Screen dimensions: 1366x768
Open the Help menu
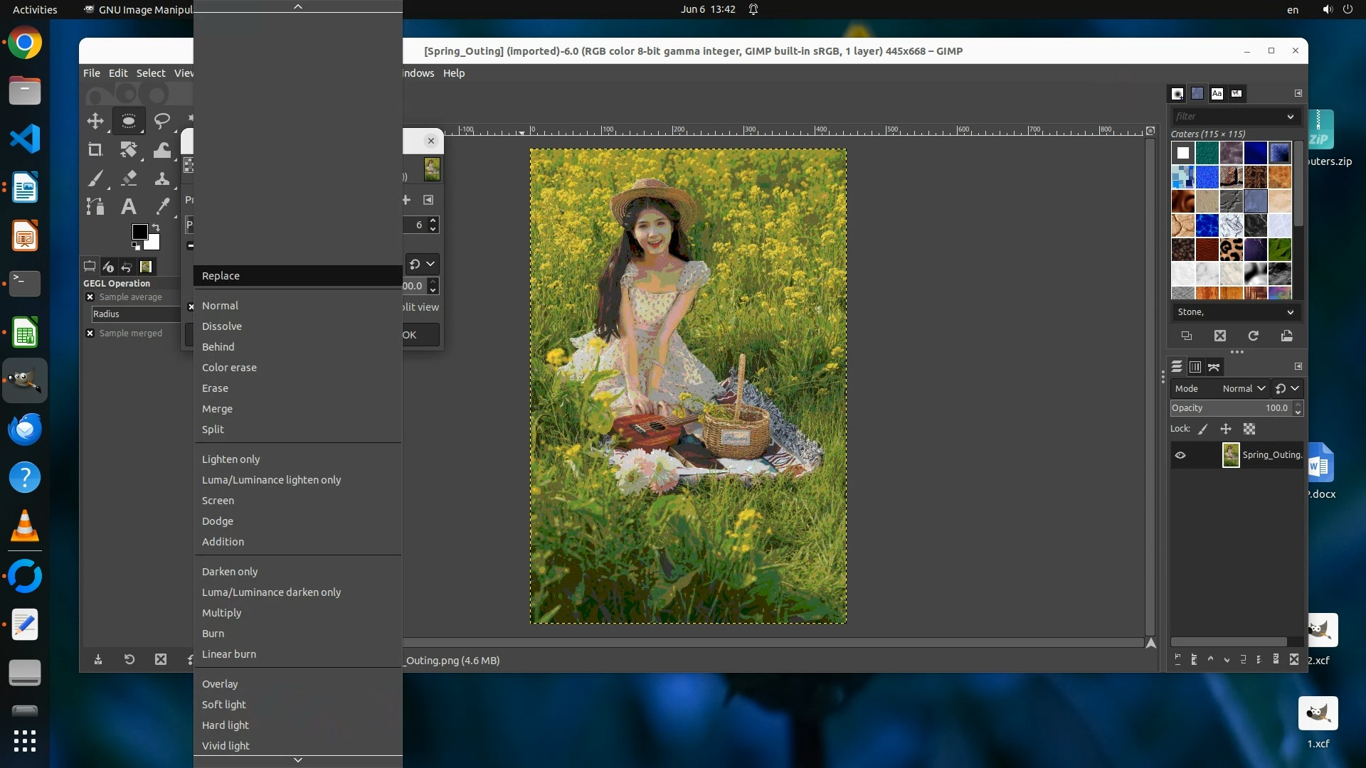point(453,73)
